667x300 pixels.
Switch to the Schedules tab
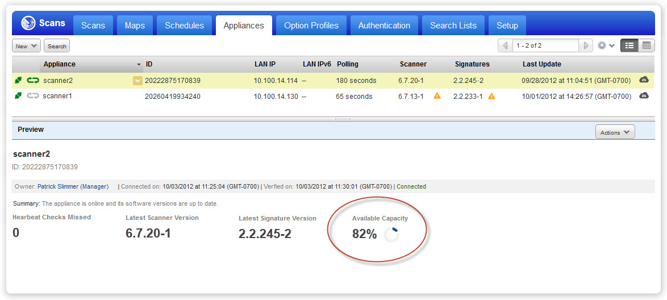tap(184, 26)
